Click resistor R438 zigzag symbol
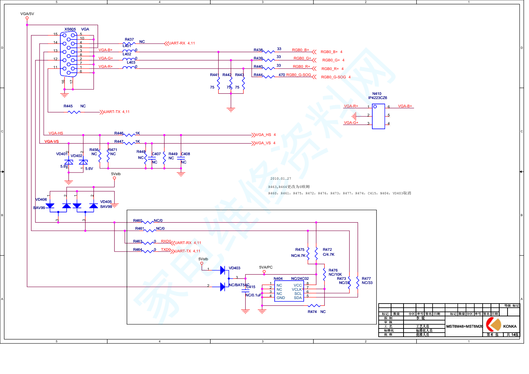The height and width of the screenshot is (374, 529). [x=269, y=52]
